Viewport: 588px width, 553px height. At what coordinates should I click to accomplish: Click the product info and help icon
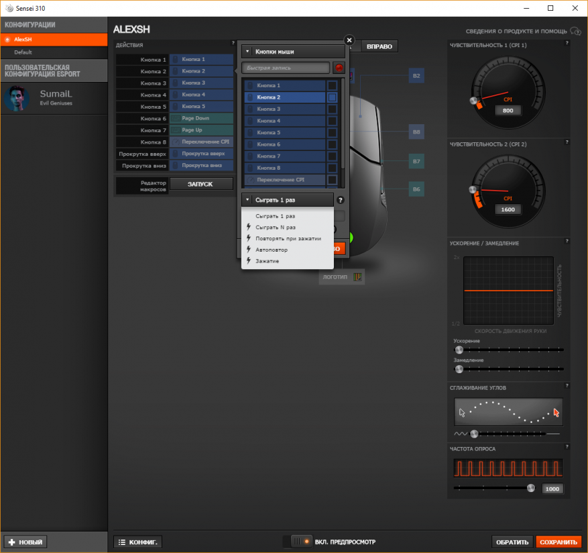[576, 31]
